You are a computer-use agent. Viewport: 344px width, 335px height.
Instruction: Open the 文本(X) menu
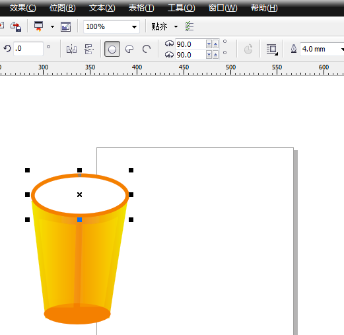tap(102, 8)
